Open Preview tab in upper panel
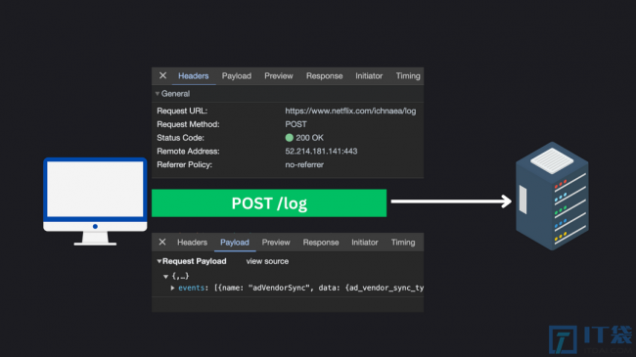636x357 pixels. click(279, 76)
